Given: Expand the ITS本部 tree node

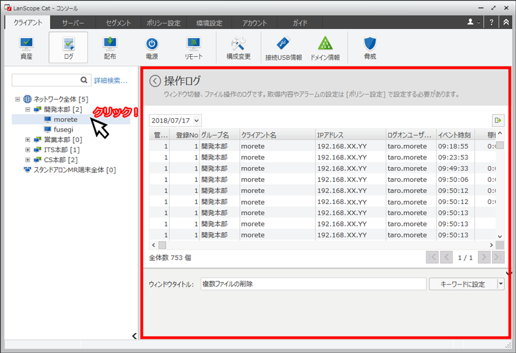Looking at the screenshot, I should coord(28,150).
